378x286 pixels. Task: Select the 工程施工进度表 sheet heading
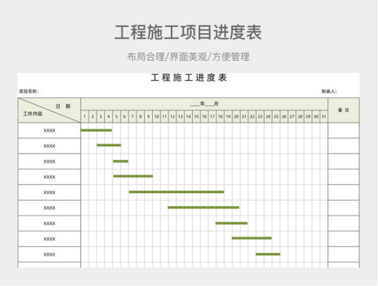click(x=189, y=78)
